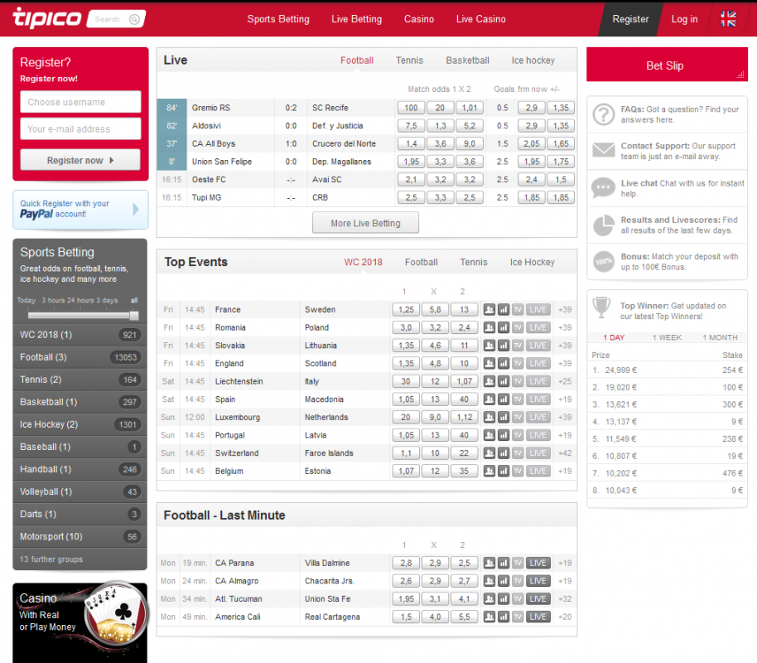Click the Choose username field
Screen dimensions: 757x663
(80, 102)
